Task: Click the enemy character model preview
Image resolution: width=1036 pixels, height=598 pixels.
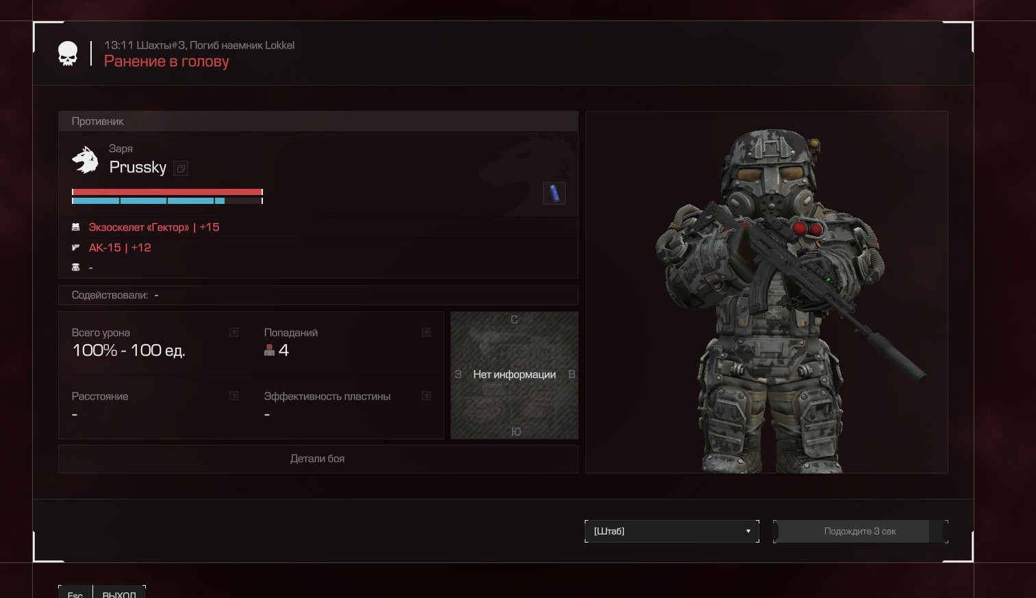Action: pos(767,292)
